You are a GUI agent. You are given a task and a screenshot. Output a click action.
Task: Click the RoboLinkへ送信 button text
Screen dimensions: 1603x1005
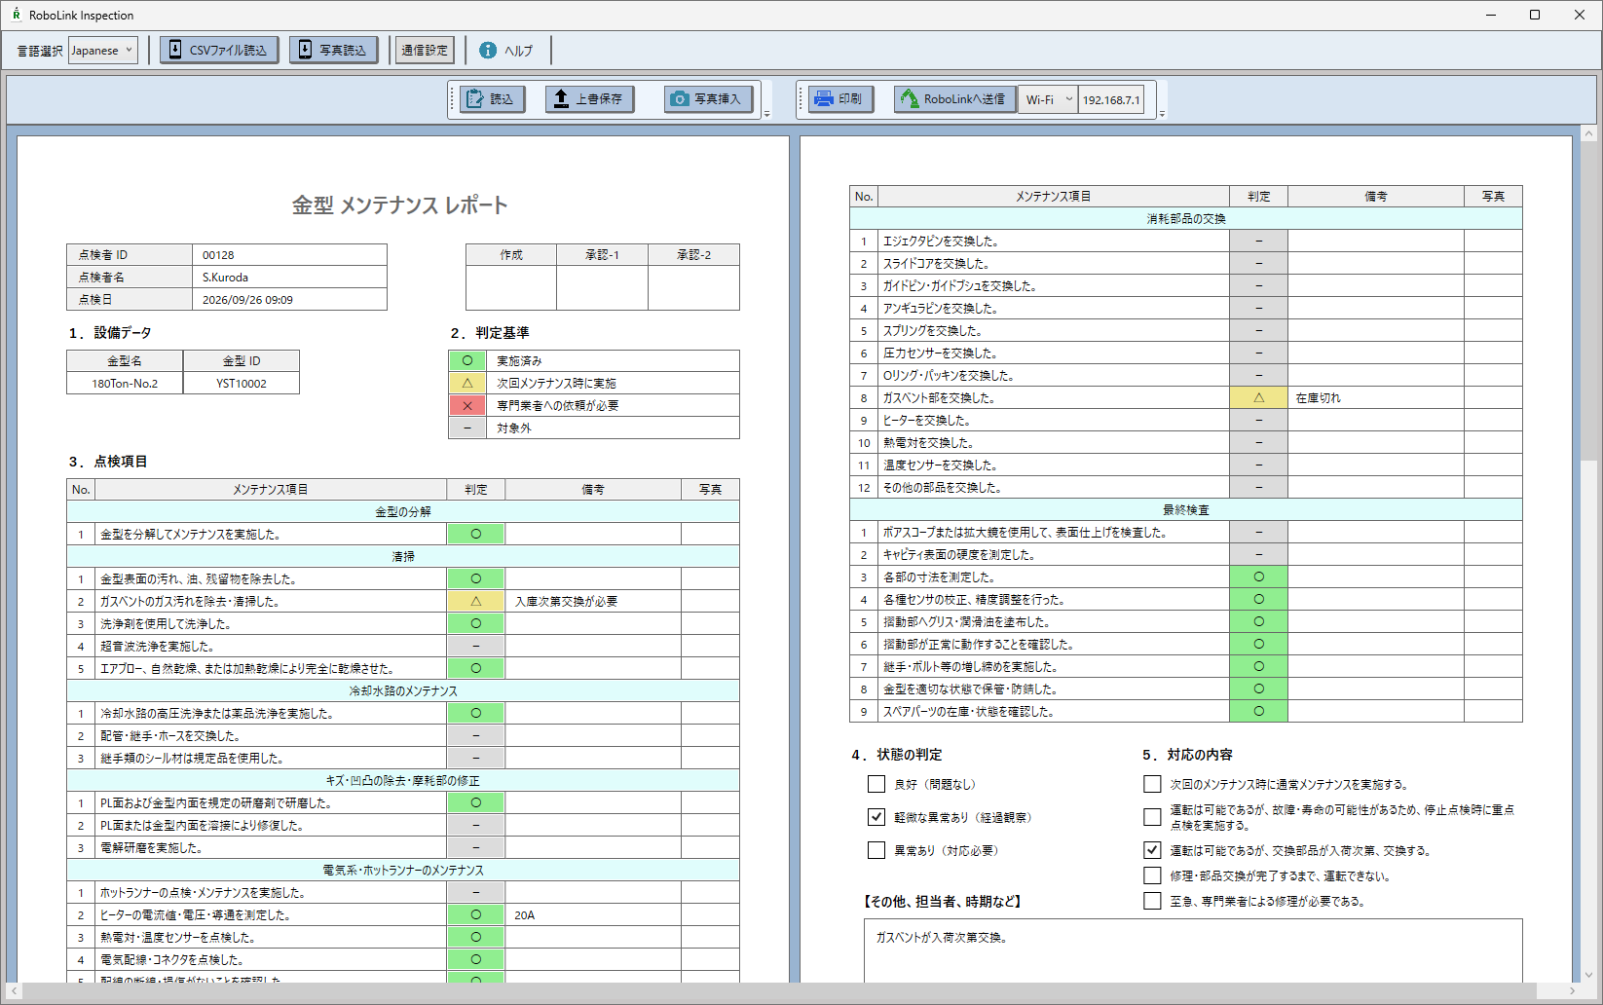964,99
